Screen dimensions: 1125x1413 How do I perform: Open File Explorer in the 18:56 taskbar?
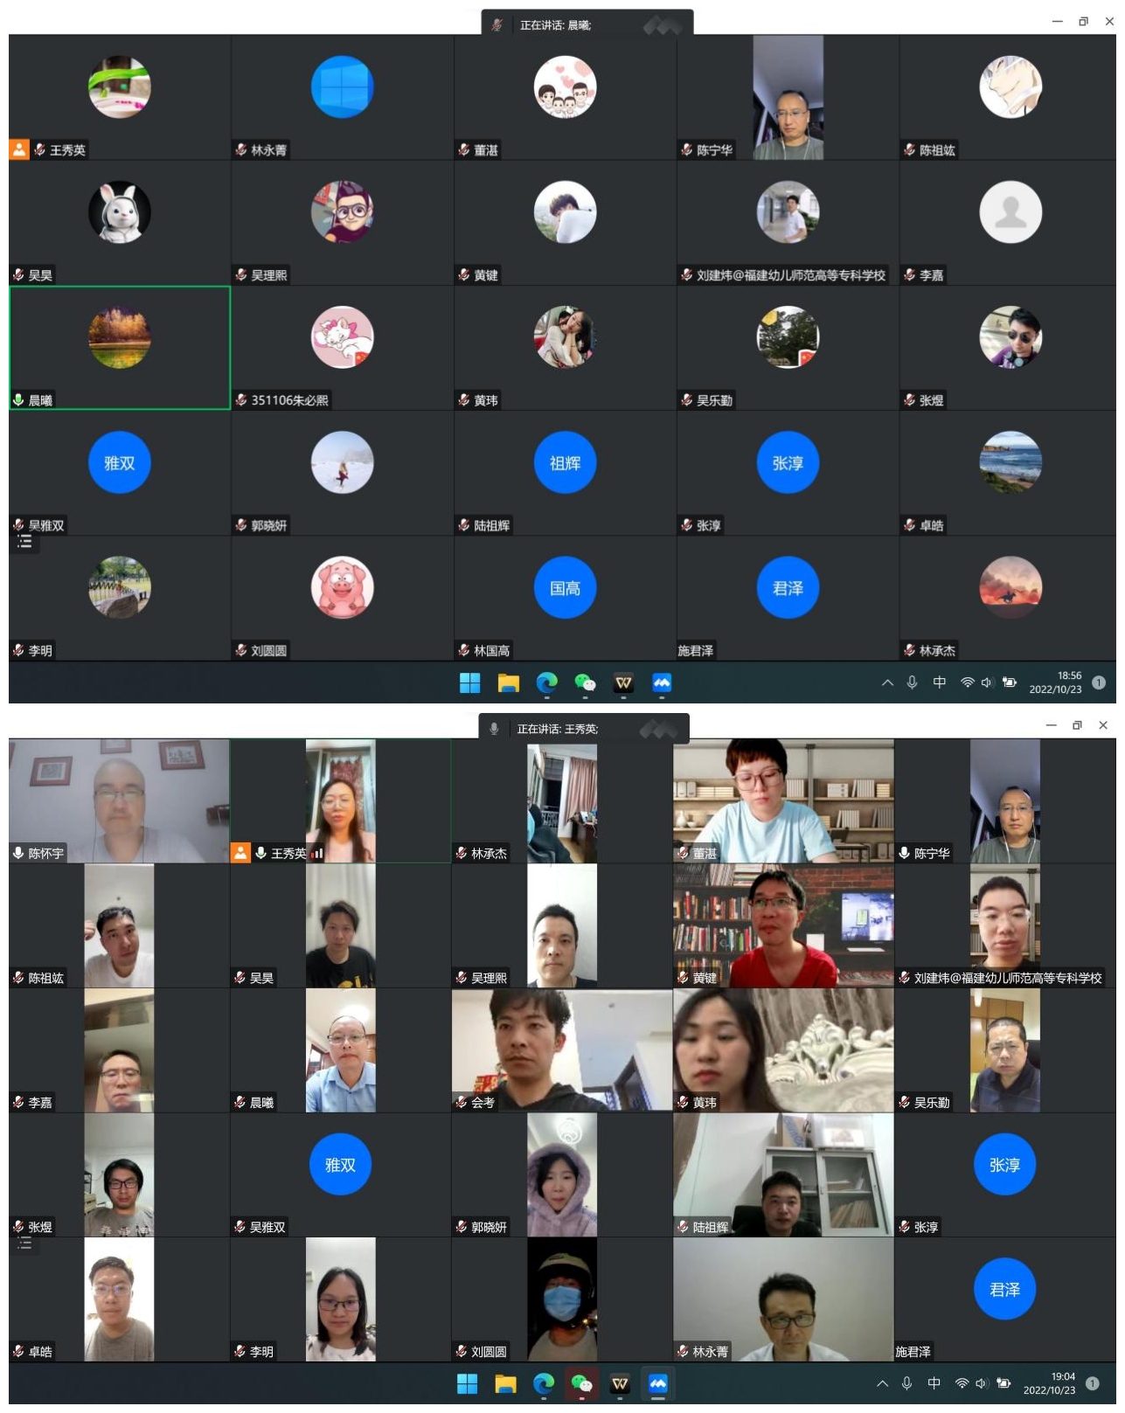[x=508, y=683]
